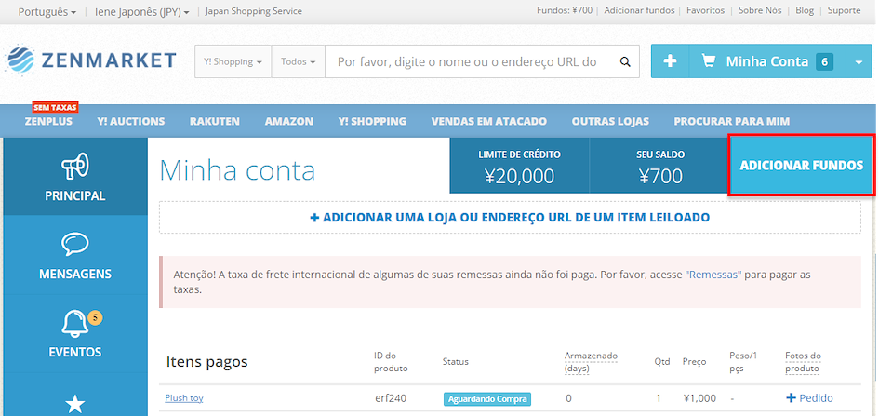Expand the Y! Shopping search source dropdown
Viewport: 879px width, 416px height.
tap(232, 62)
